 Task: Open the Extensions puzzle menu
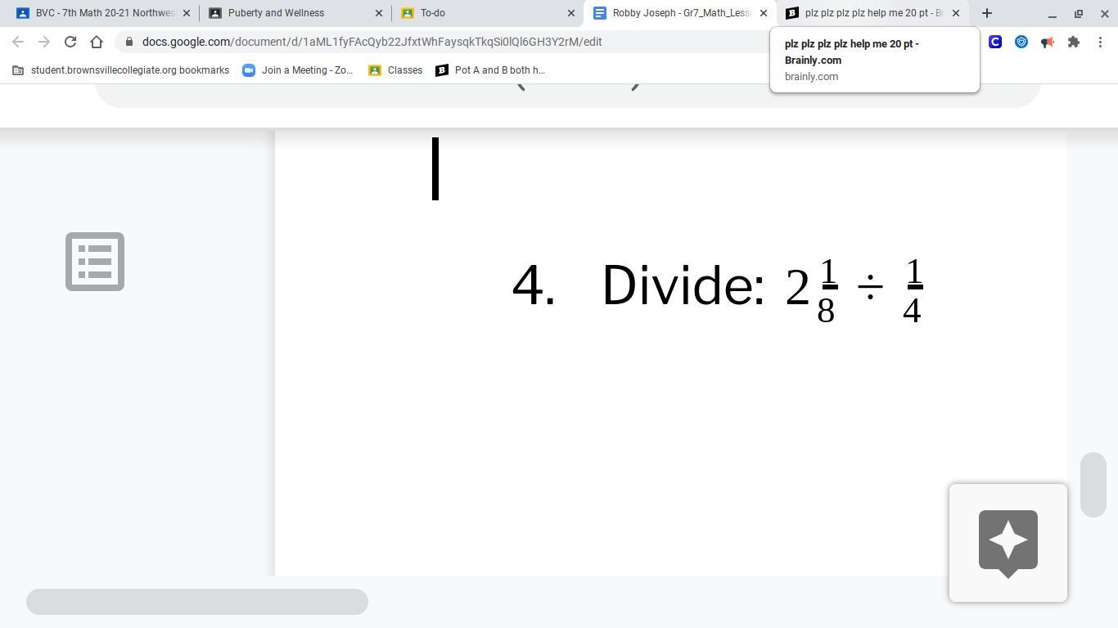[1074, 42]
